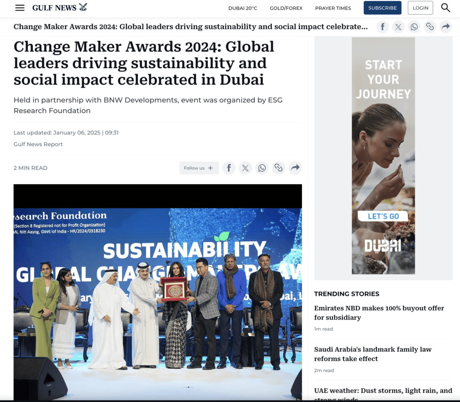The height and width of the screenshot is (402, 460).
Task: Click Let's Go on Dubai ad
Action: pyautogui.click(x=383, y=216)
